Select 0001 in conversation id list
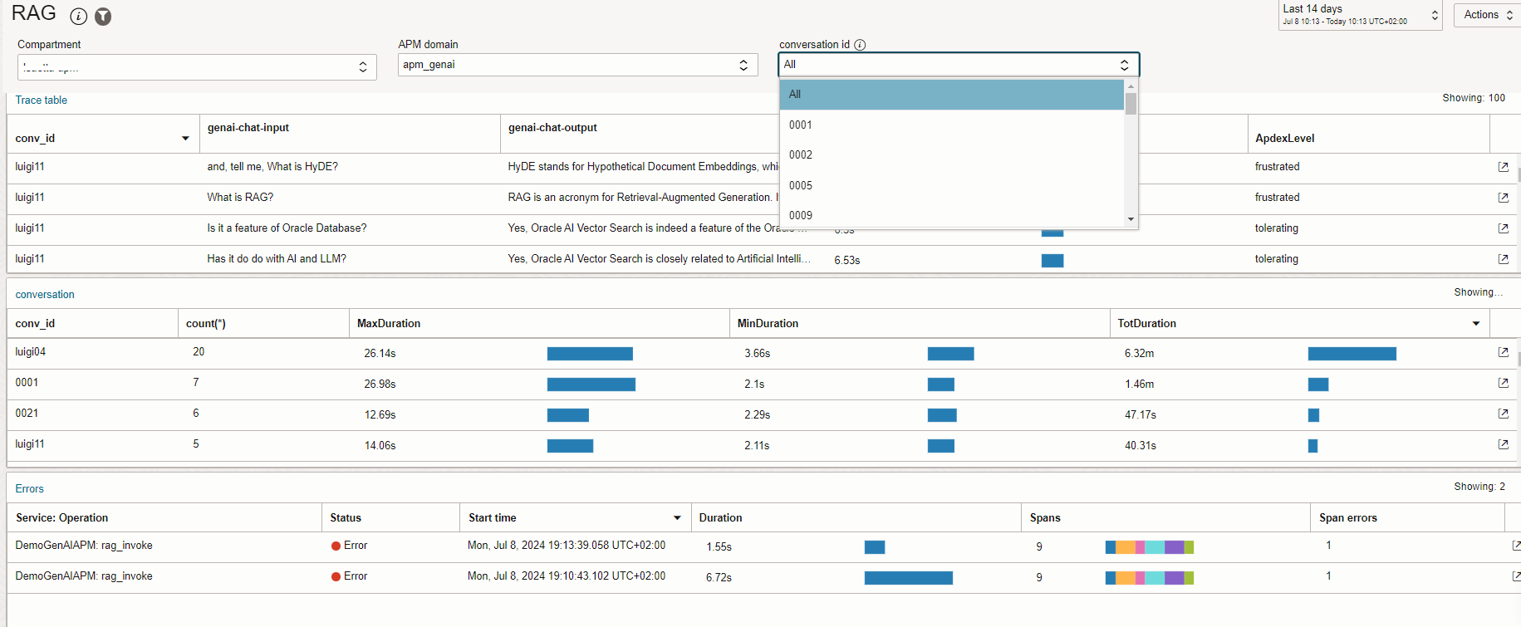The width and height of the screenshot is (1521, 627). pyautogui.click(x=801, y=125)
